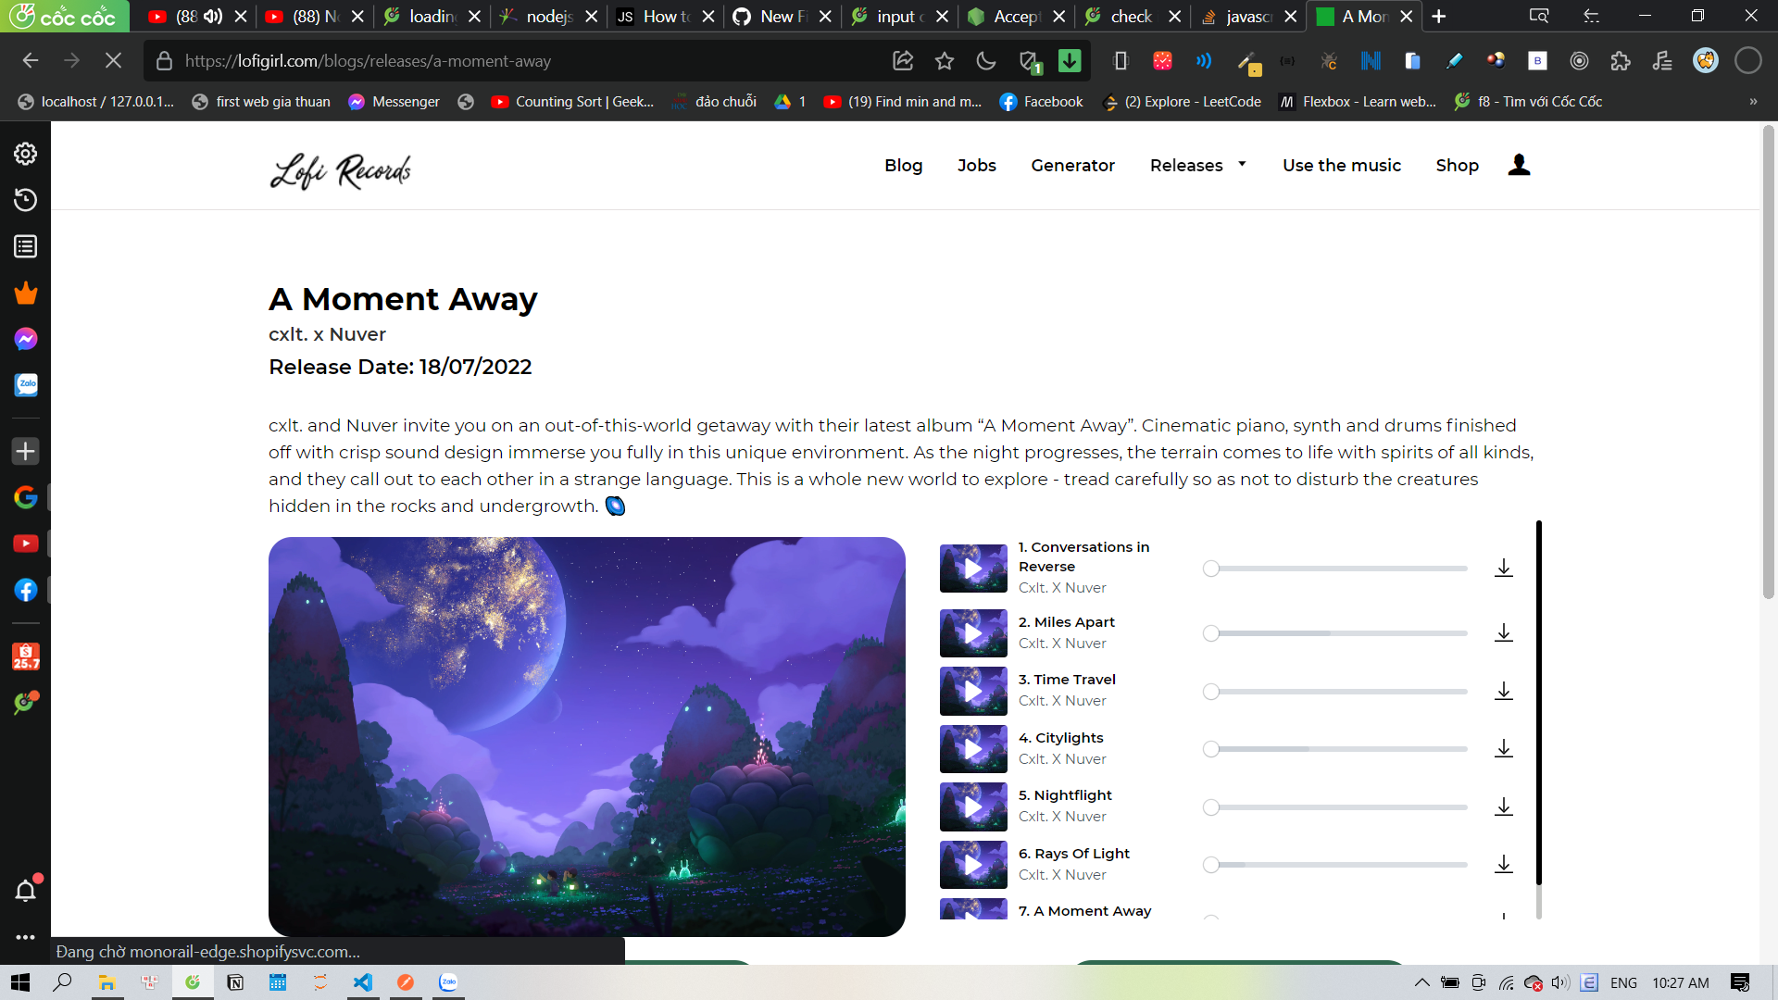Open the Generator menu item
The image size is (1778, 1000).
1072,166
